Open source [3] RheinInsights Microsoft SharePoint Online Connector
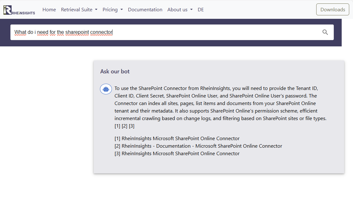Image resolution: width=353 pixels, height=216 pixels. [x=177, y=154]
